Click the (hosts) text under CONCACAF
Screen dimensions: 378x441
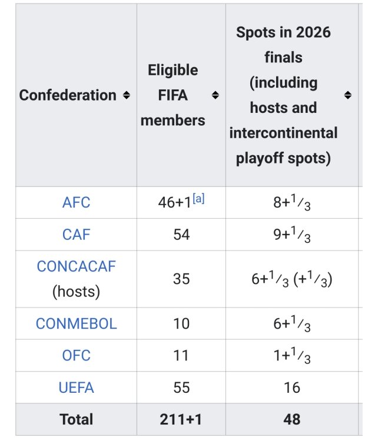[x=77, y=291]
